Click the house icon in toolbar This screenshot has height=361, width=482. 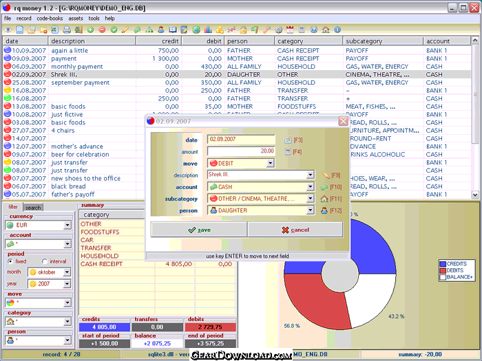point(326,30)
